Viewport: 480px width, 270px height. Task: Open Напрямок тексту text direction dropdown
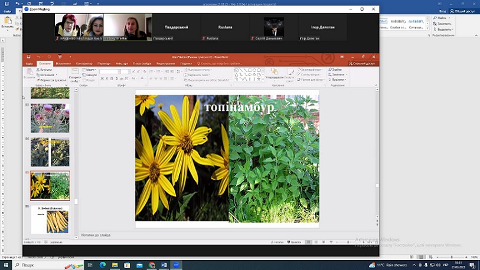pyautogui.click(x=198, y=70)
